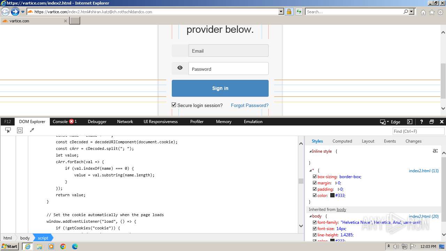Image resolution: width=446 pixels, height=251 pixels.
Task: Open media player taskbar icon
Action: point(51,246)
